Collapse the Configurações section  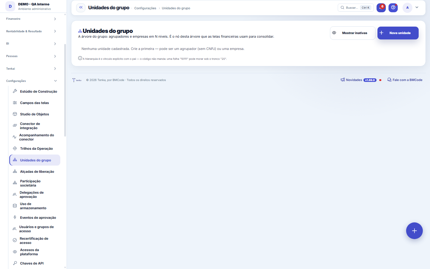point(31,81)
